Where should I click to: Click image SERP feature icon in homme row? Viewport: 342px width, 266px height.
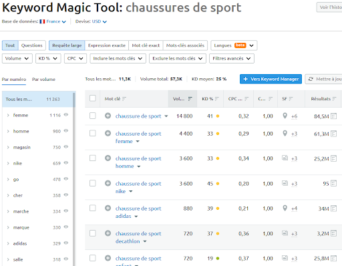[285, 158]
